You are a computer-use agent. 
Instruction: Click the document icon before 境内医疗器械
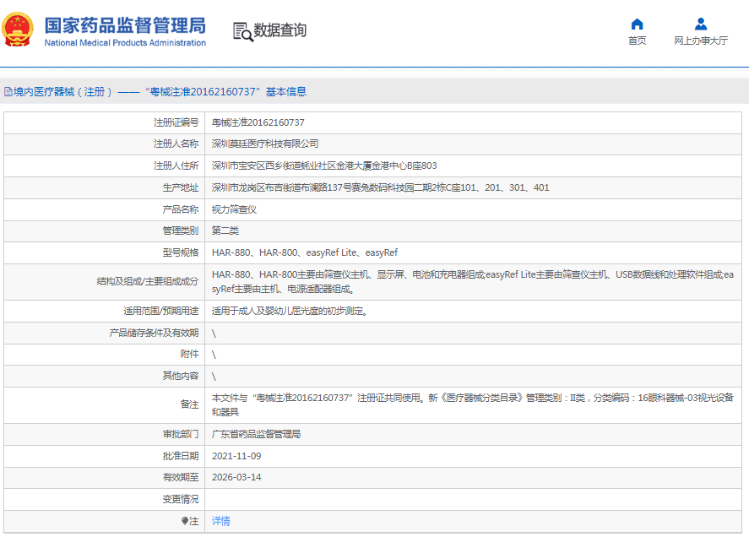pyautogui.click(x=8, y=92)
